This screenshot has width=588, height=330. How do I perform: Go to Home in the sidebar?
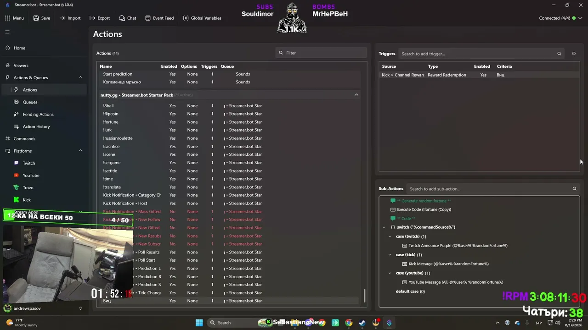pos(44,48)
